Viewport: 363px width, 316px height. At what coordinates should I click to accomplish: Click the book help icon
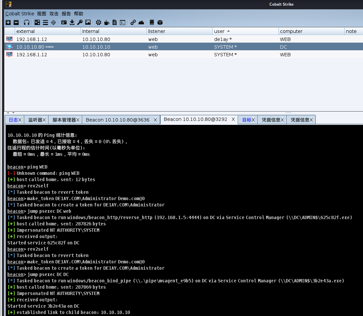152,22
